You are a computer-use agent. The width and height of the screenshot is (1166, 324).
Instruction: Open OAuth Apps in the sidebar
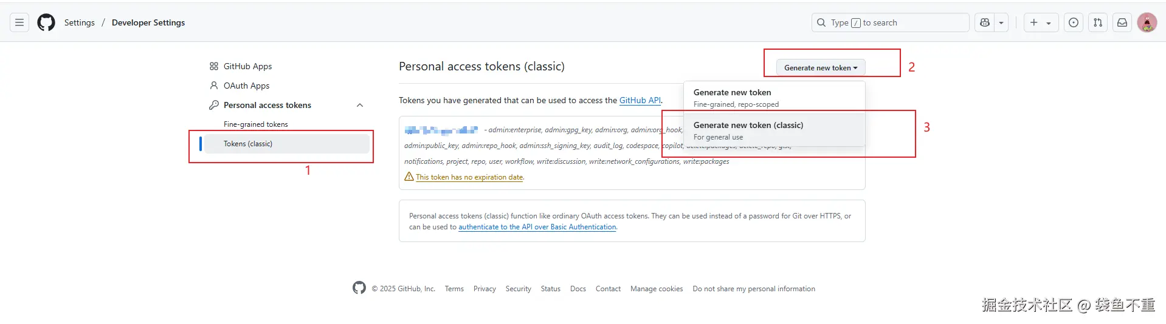pos(246,86)
